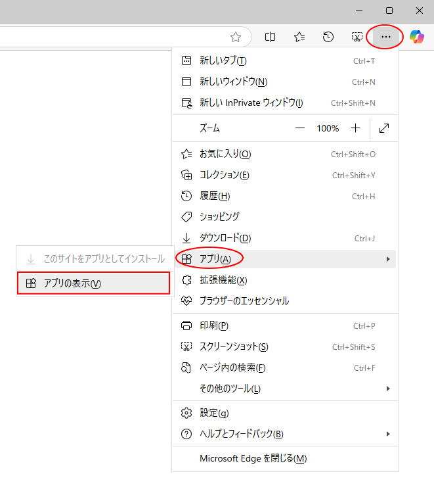Viewport: 434px width, 478px height.
Task: Open the Favorites star-list toolbar icon
Action: coord(299,37)
